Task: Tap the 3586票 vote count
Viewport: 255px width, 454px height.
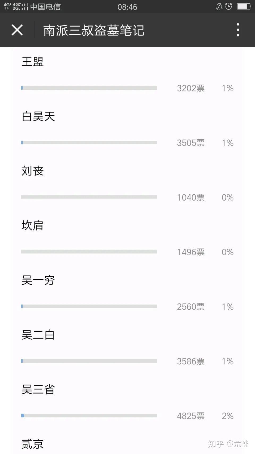Action: pos(191,361)
